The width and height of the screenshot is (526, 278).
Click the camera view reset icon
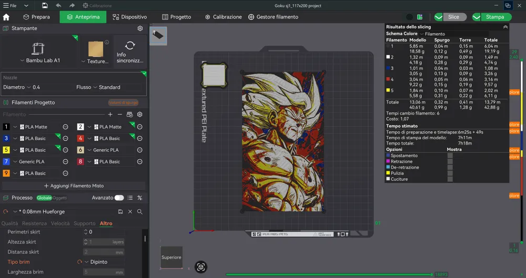pyautogui.click(x=201, y=267)
